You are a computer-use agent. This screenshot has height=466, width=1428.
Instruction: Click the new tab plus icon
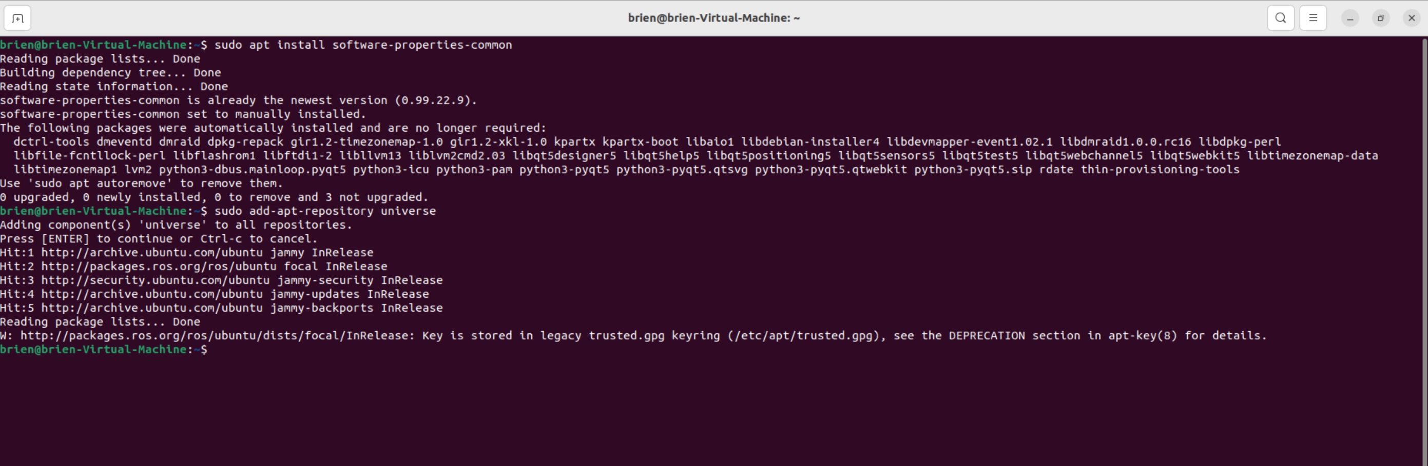tap(17, 18)
